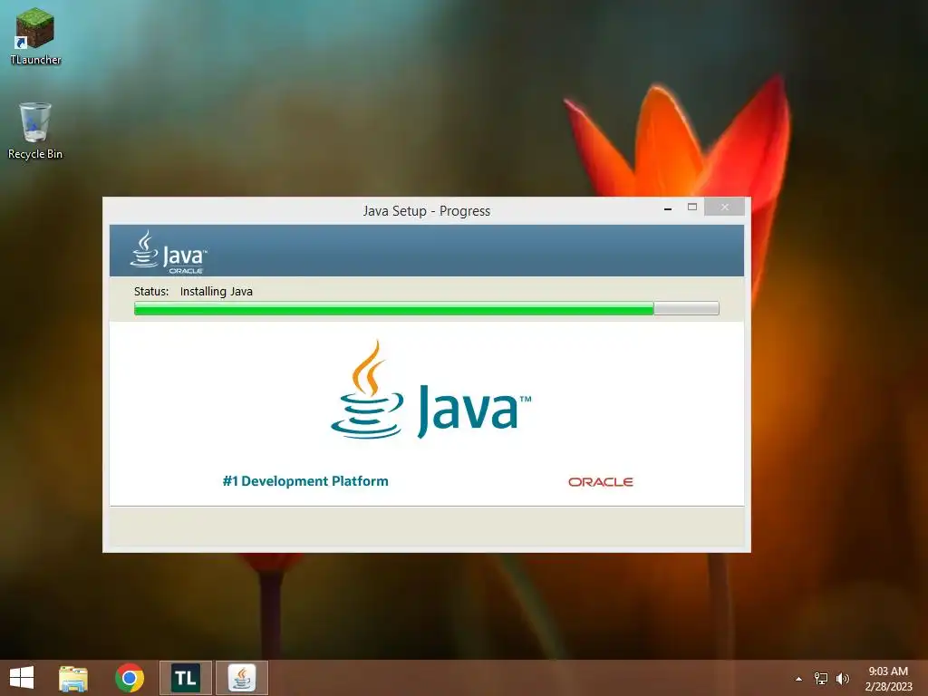The height and width of the screenshot is (696, 928).
Task: Minimize the Java Setup window
Action: pyautogui.click(x=668, y=208)
